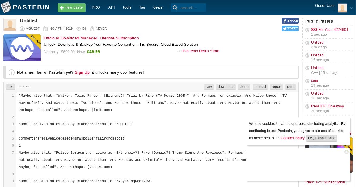Open the Untitled paste from 26 sec ago
This screenshot has height=187, width=356.
[x=317, y=93]
